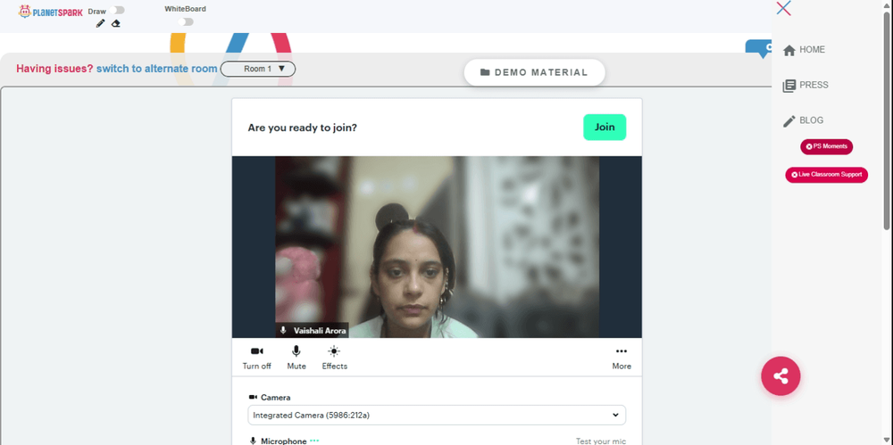Click the green Join button

605,127
